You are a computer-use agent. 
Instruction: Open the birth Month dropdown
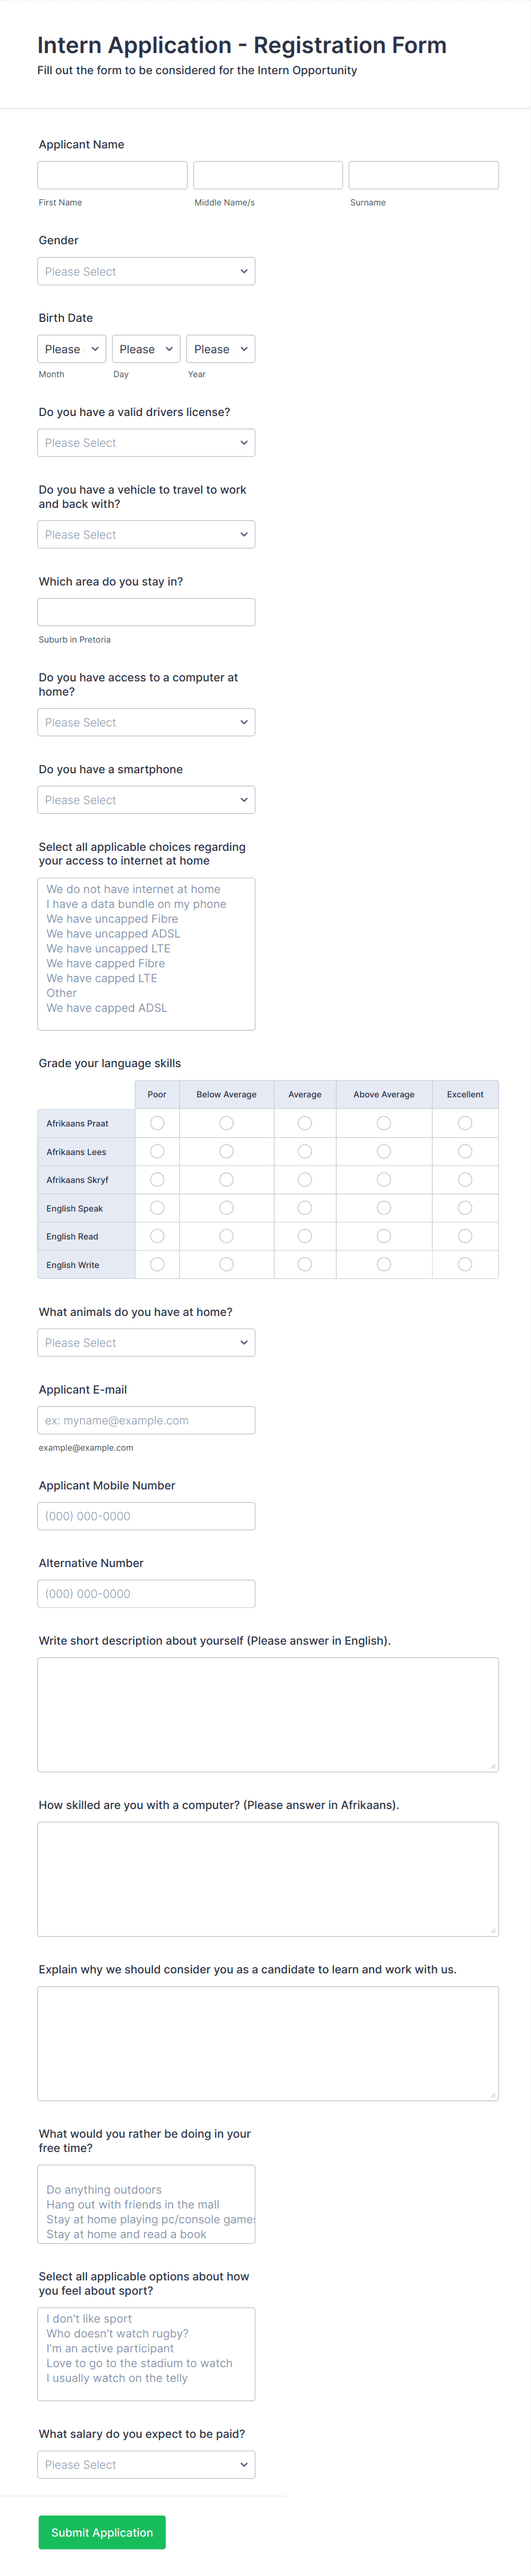click(x=71, y=348)
